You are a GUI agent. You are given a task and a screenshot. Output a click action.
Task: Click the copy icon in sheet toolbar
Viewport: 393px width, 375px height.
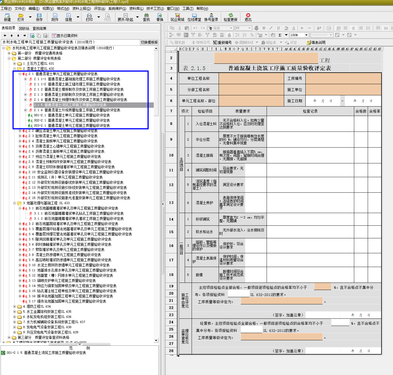(172, 28)
